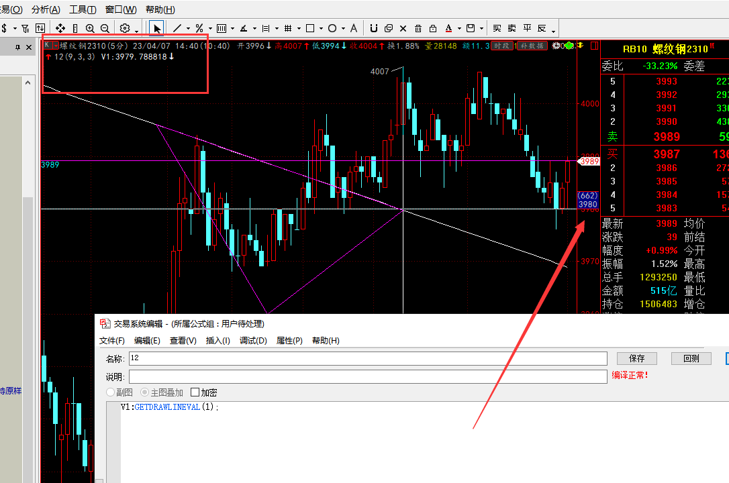Viewport: 729px width, 483px height.
Task: Click the 名称 input field containing 12
Action: [x=369, y=358]
